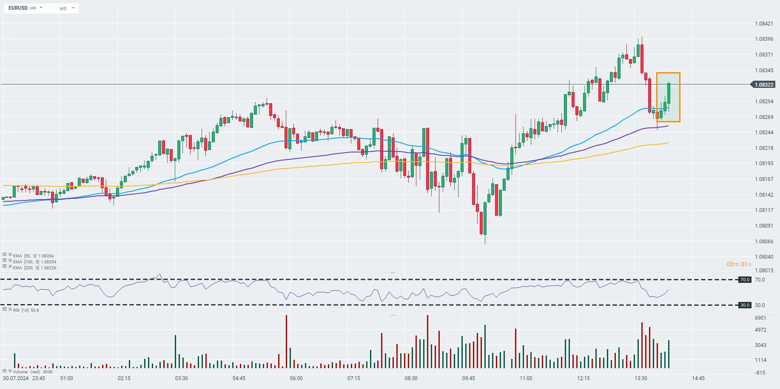
Task: Grab the divider handle above RSI panel
Action: pyautogui.click(x=393, y=273)
